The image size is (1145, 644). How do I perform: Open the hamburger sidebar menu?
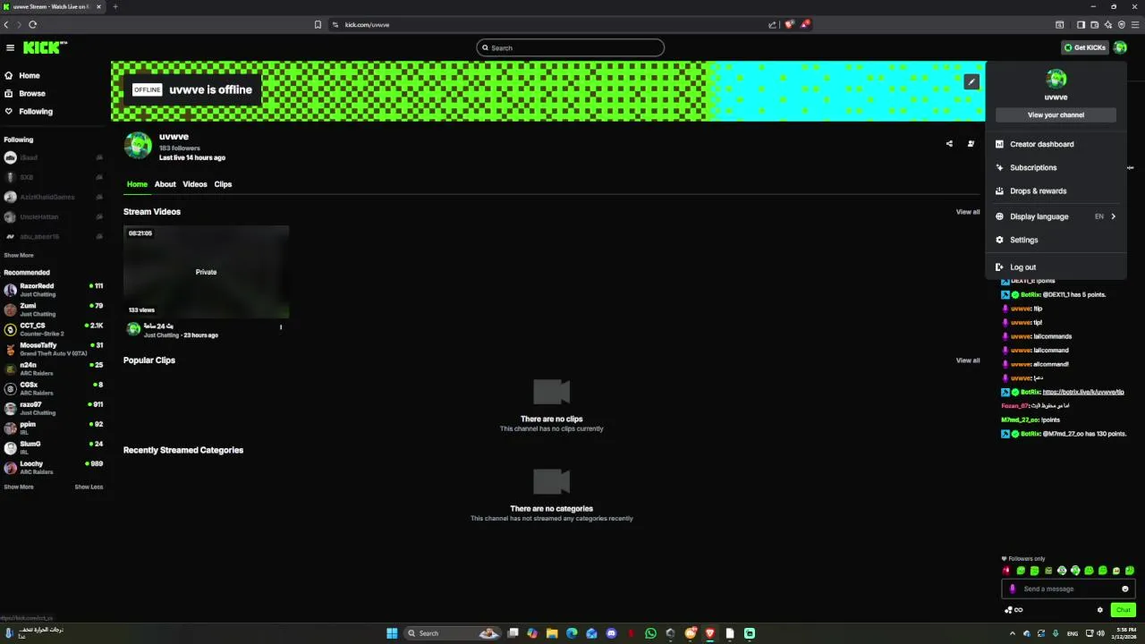pyautogui.click(x=10, y=47)
